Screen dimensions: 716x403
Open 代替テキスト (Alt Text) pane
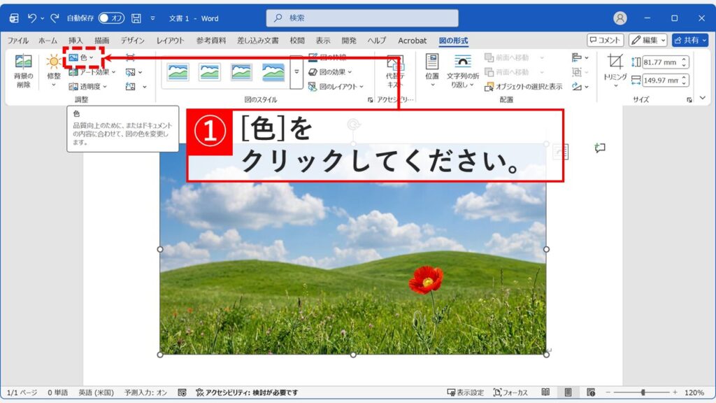tap(394, 73)
